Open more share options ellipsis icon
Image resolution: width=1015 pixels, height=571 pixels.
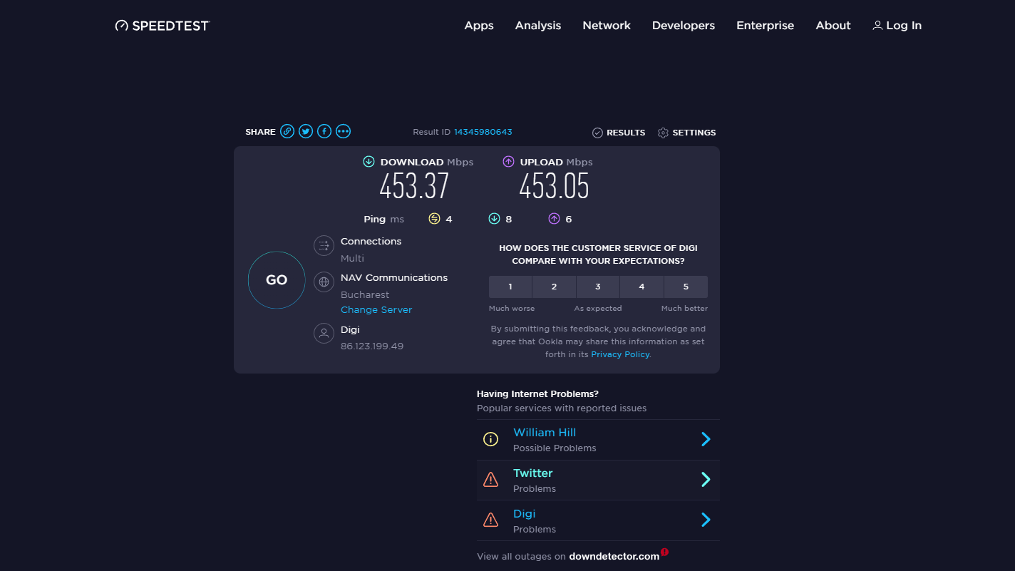[x=344, y=131]
